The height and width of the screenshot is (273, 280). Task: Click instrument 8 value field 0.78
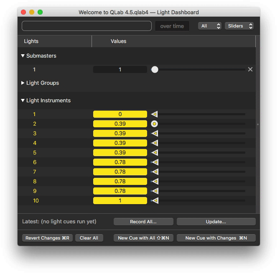(120, 182)
